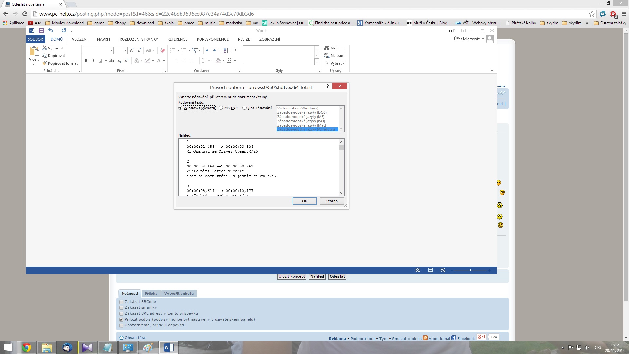Click the sort A-Z icon

[226, 50]
